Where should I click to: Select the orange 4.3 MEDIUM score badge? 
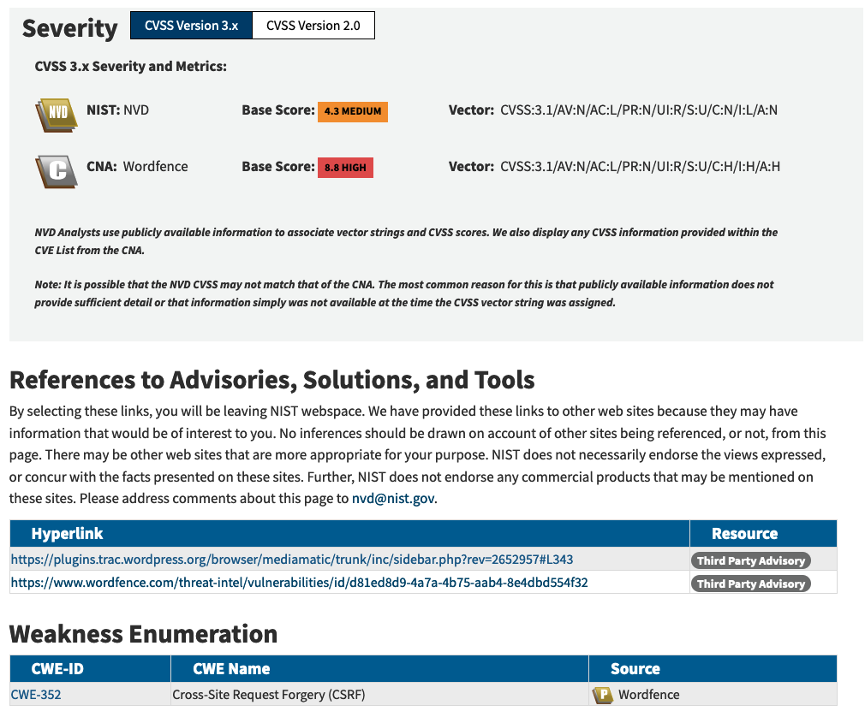point(352,111)
